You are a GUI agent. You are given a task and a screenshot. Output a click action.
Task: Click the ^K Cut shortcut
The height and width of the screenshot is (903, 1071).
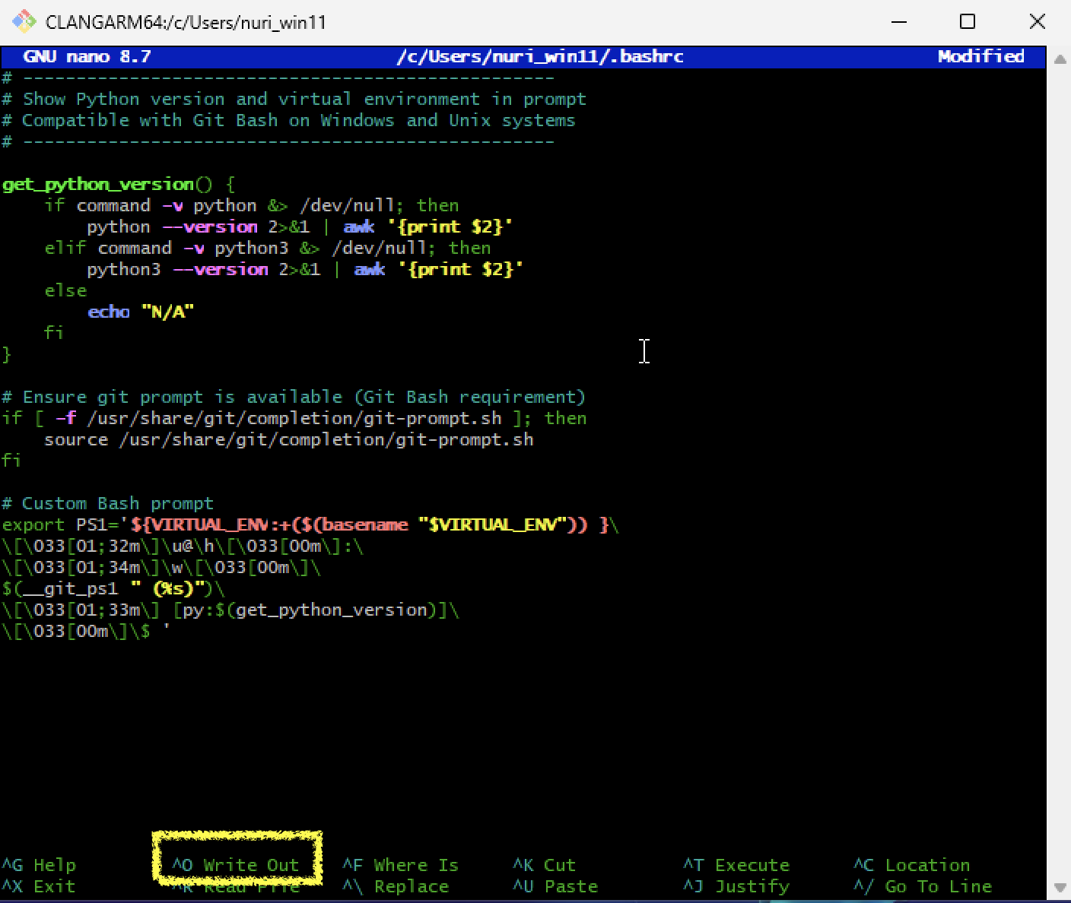click(544, 865)
